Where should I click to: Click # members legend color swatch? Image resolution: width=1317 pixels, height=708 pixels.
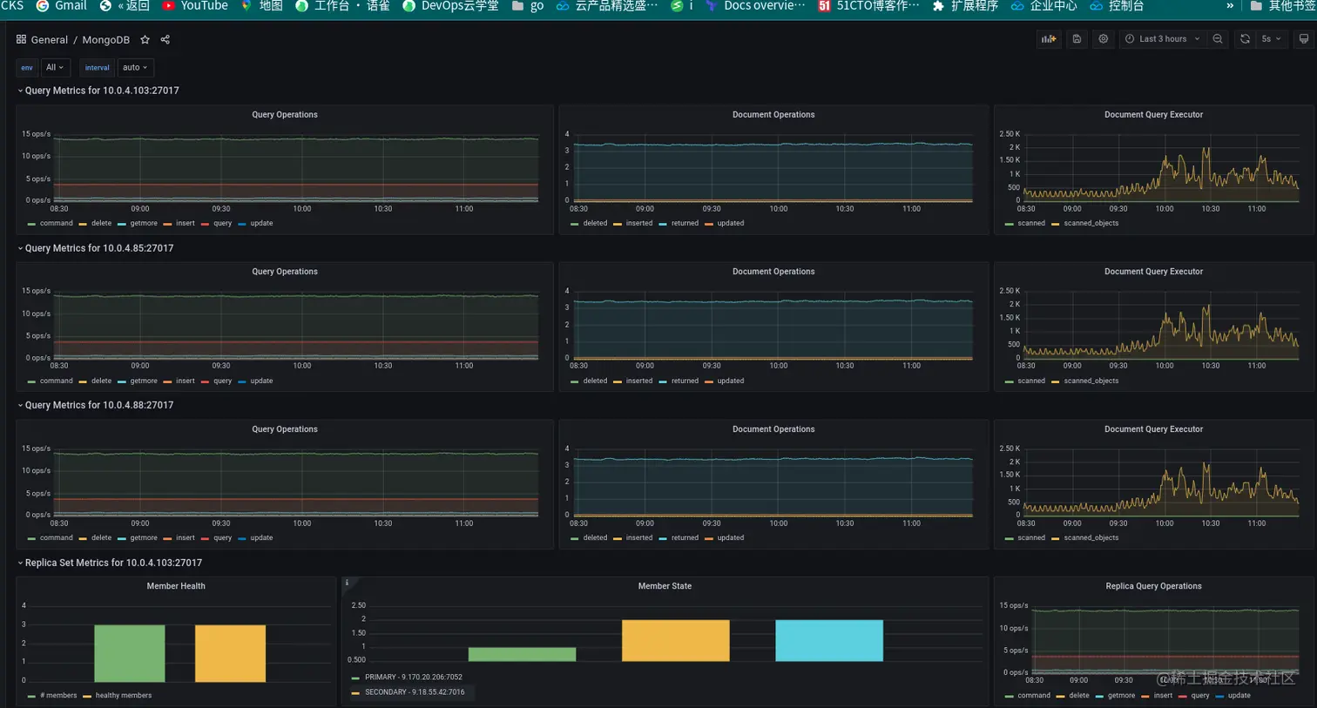(x=31, y=696)
